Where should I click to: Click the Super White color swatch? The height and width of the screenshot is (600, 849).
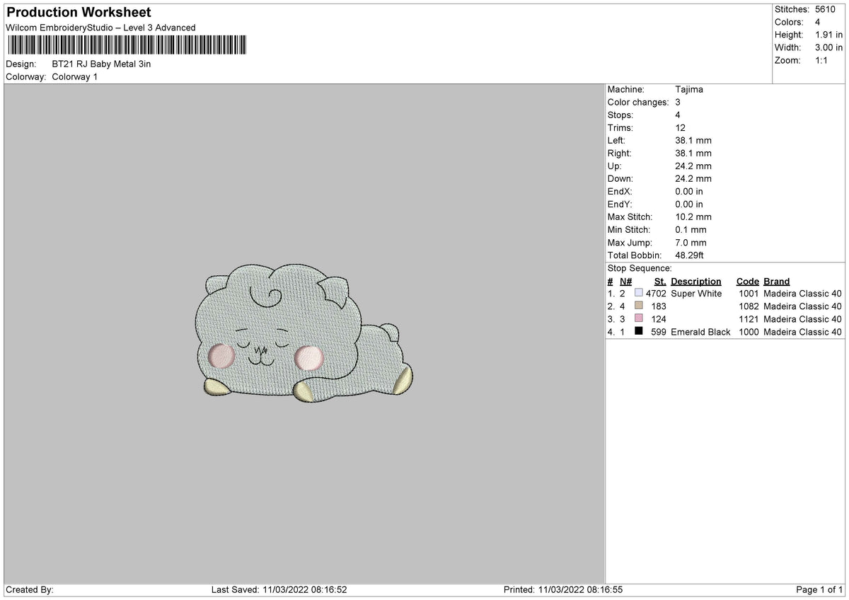pos(639,293)
